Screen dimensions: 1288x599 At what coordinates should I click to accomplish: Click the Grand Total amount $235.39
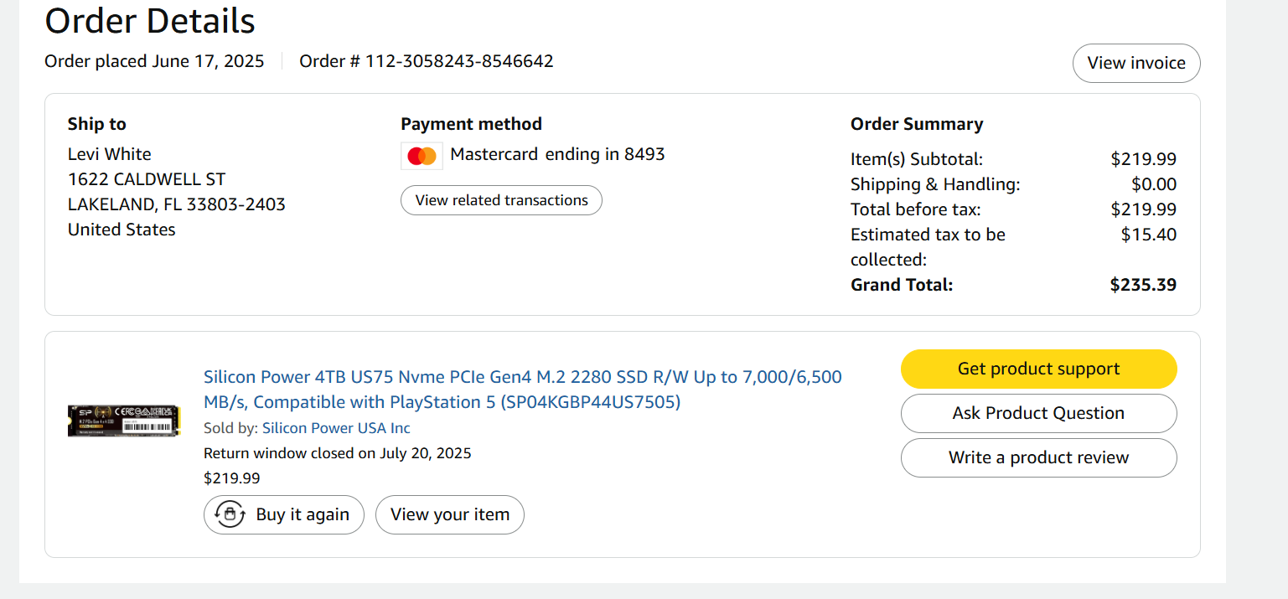[1143, 285]
